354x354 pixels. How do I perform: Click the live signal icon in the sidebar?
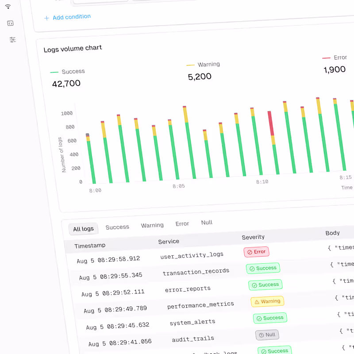coord(8,7)
